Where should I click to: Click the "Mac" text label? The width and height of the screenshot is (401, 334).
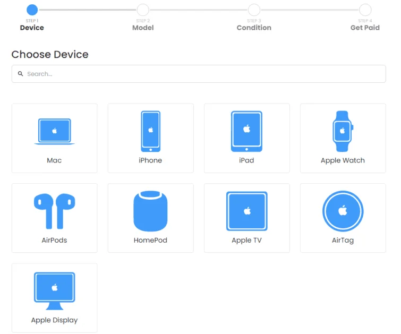(54, 160)
